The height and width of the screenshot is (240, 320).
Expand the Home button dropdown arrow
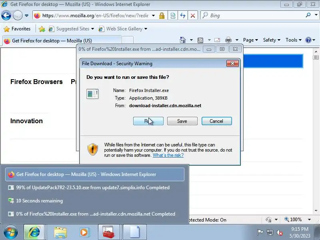191,40
